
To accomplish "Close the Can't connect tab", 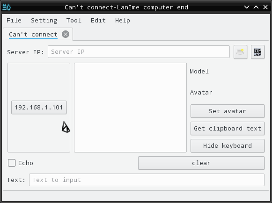I will coord(66,34).
